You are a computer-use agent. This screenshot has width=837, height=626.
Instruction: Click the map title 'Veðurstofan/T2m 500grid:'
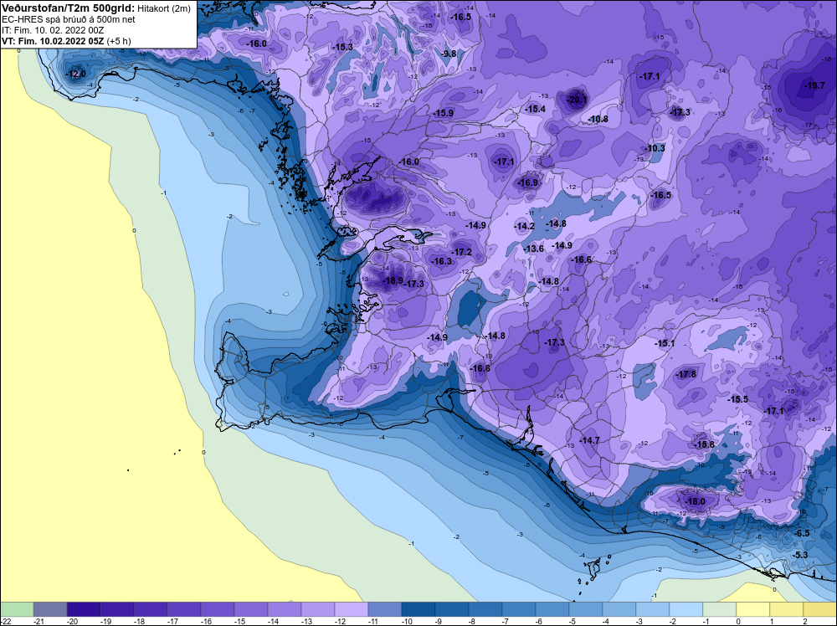point(68,8)
